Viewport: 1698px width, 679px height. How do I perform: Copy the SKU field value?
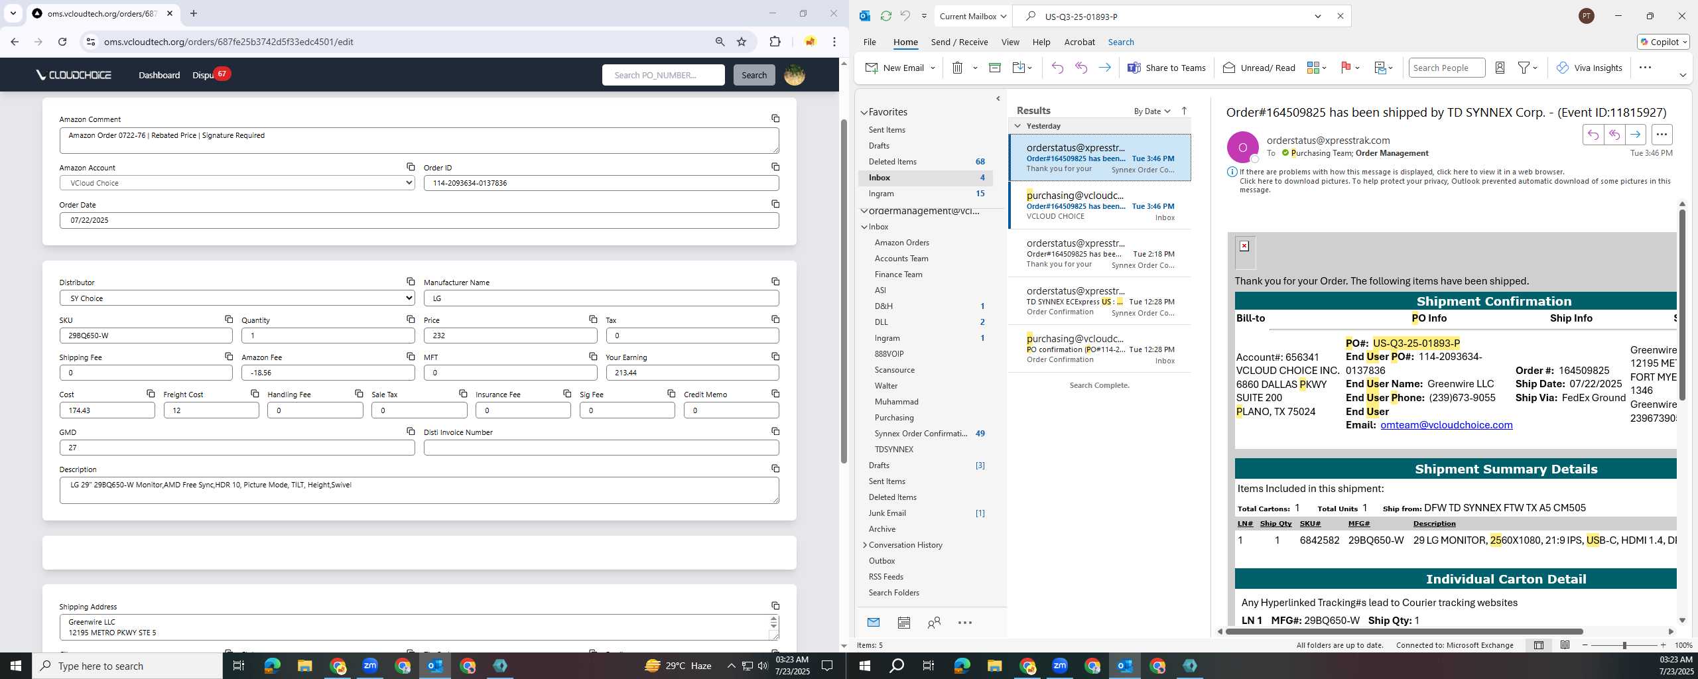click(x=228, y=320)
